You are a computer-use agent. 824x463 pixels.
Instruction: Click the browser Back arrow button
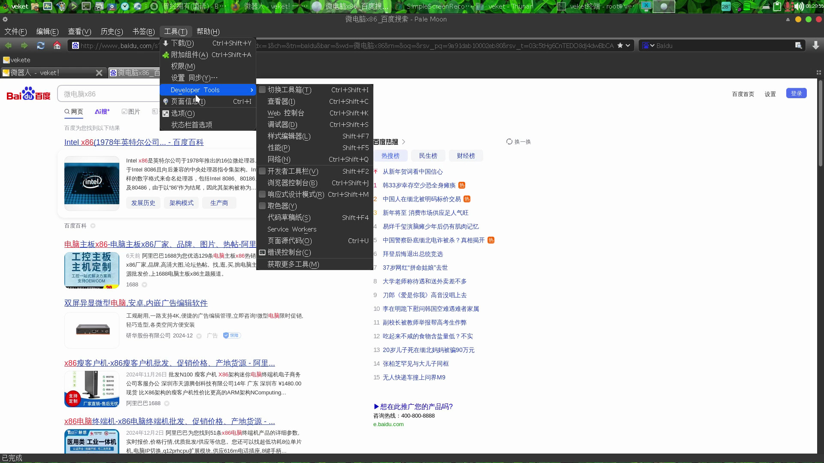(8, 45)
